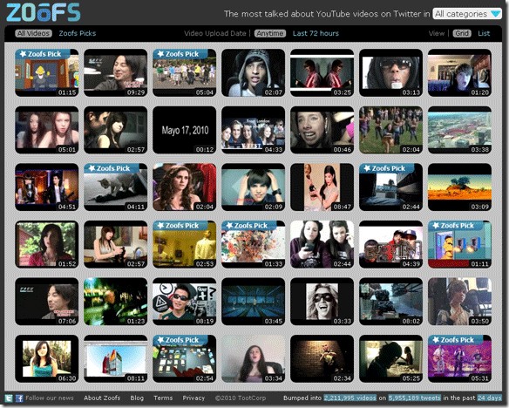
Task: Open the Zoofs Pick video lasting 01:15
Action: (x=47, y=72)
